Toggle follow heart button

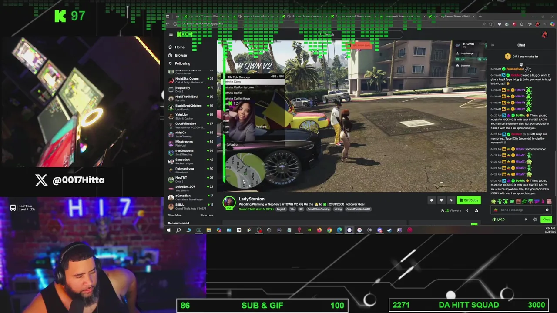pos(441,200)
